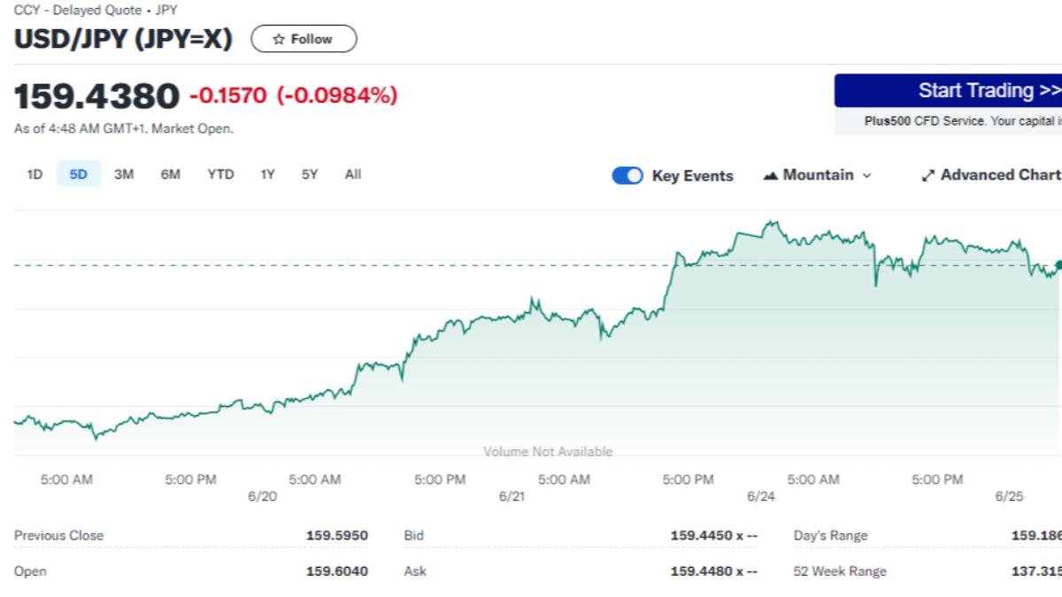This screenshot has width=1062, height=597.
Task: Switch to the 1Y chart view
Action: [267, 174]
